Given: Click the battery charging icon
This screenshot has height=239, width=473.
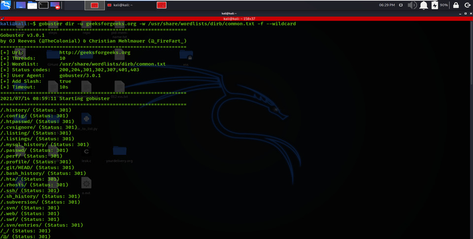Looking at the screenshot, I should (x=435, y=5).
